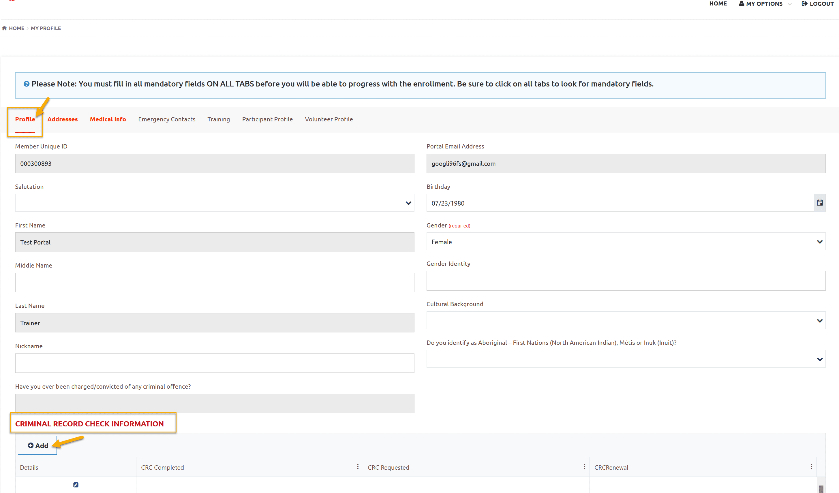Click the Gender Identity text field
Screen dimensions: 839x493
tap(626, 281)
